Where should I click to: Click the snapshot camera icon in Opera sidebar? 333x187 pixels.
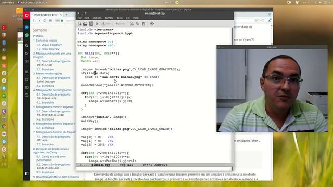[27, 61]
